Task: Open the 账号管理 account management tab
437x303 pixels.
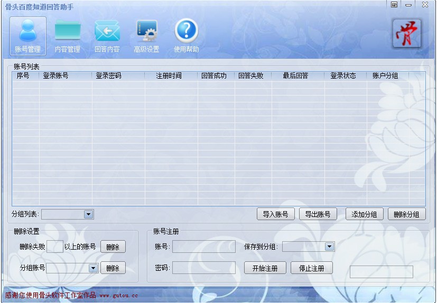Action: [x=28, y=36]
